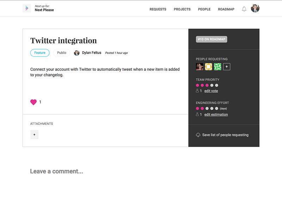Set engineering effort to fifth dot

216,108
